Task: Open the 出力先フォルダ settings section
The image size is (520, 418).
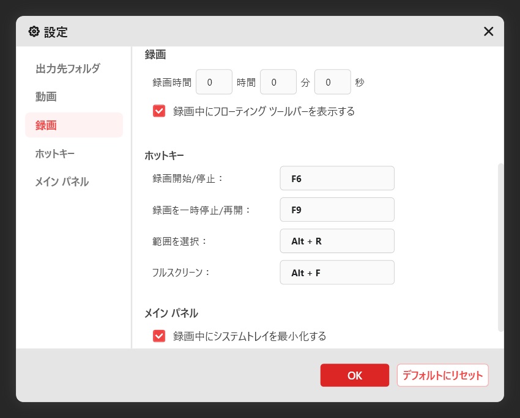Action: pos(67,68)
